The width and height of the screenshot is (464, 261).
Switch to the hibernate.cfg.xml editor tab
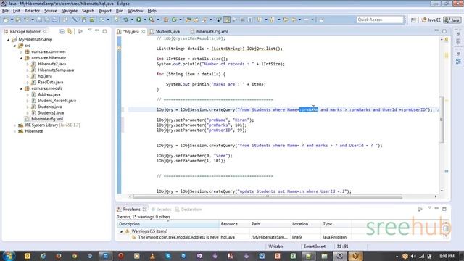click(210, 31)
